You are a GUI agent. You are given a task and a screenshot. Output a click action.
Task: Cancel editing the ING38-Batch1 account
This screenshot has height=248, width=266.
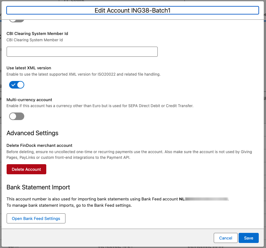tap(226, 238)
